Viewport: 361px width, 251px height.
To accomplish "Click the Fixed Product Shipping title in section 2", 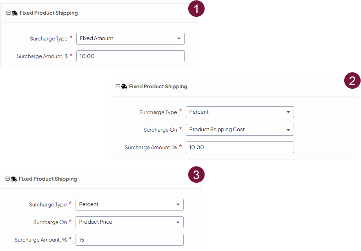I will [x=158, y=87].
